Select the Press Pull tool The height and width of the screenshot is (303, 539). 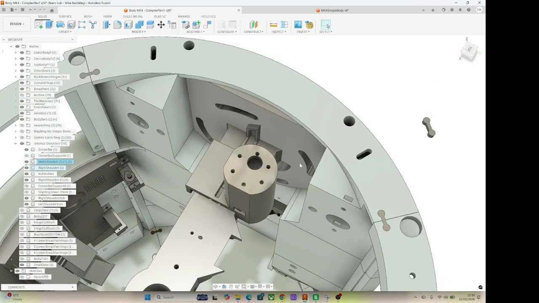coord(107,25)
